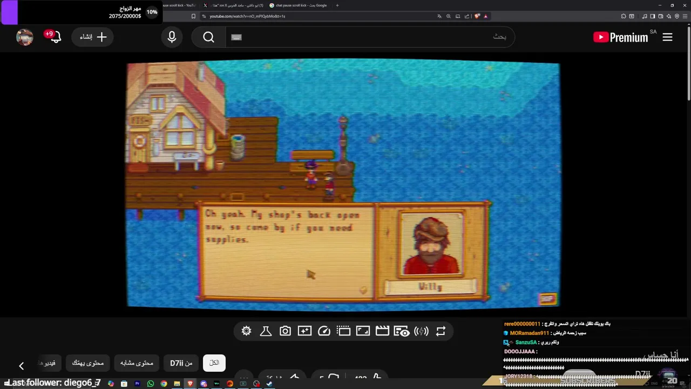
Task: Open Premiere Pro from the taskbar
Action: [x=137, y=384]
